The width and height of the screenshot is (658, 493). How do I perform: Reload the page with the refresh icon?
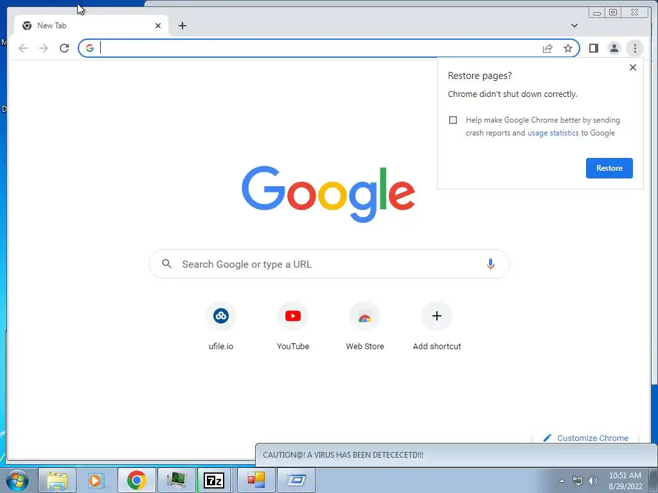point(64,48)
